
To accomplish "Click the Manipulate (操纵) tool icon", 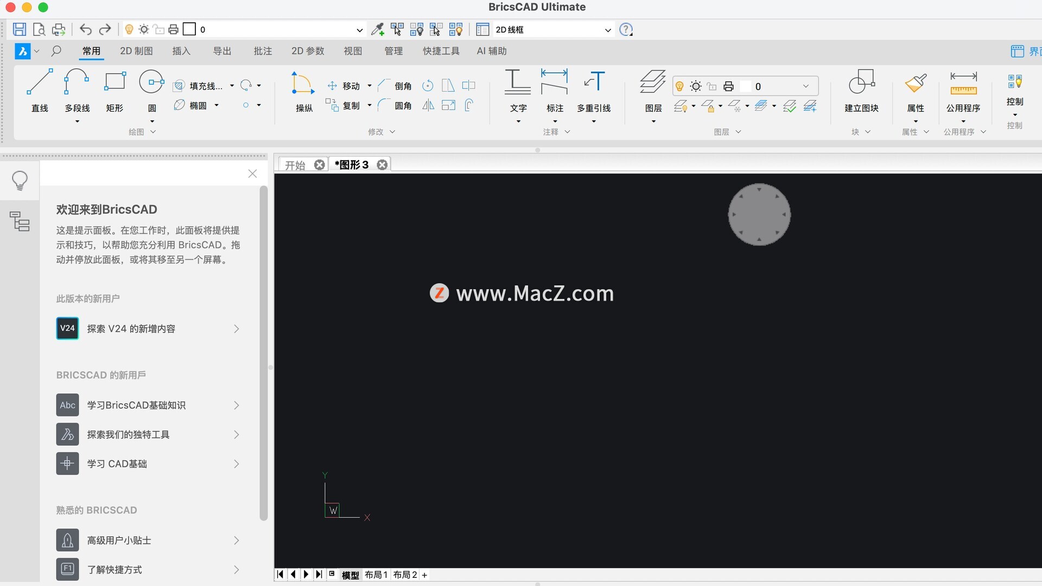I will pos(303,83).
